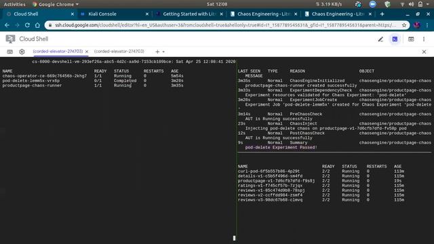Select the reviews-v3-98dc67b68-clmvq pod name
The image size is (434, 244).
tap(270, 200)
